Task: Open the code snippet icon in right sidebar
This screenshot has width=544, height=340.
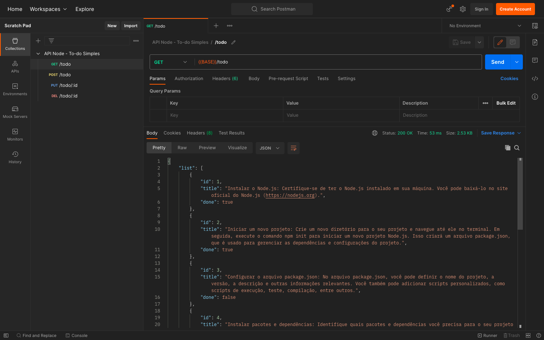Action: coord(535,79)
